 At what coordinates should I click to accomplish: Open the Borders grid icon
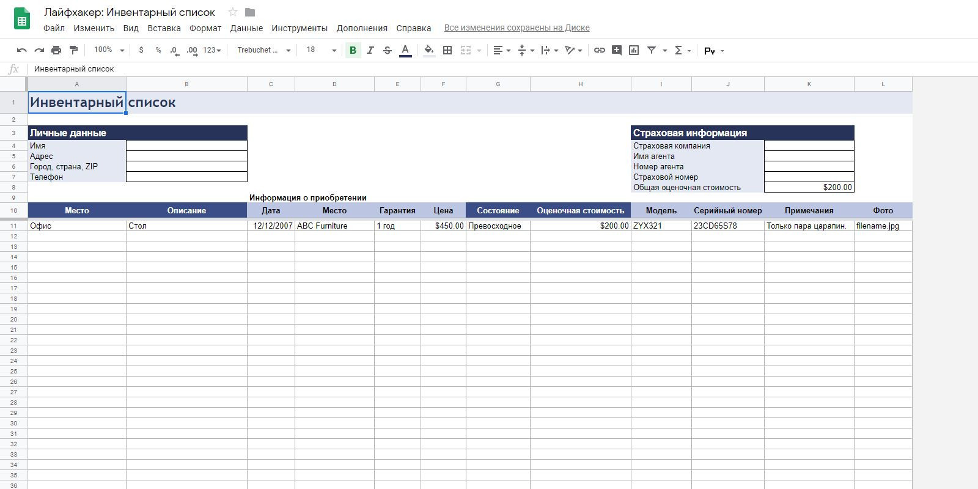(x=447, y=50)
